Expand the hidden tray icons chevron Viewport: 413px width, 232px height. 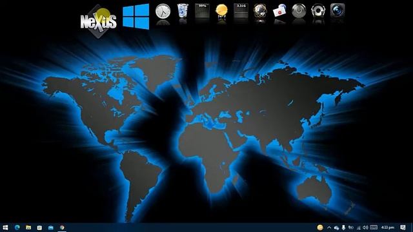(x=329, y=227)
